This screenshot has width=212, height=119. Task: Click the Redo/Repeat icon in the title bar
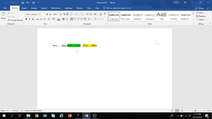tap(33, 3)
